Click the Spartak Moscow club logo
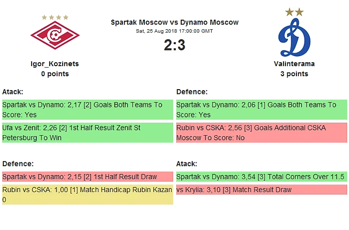 (55, 35)
